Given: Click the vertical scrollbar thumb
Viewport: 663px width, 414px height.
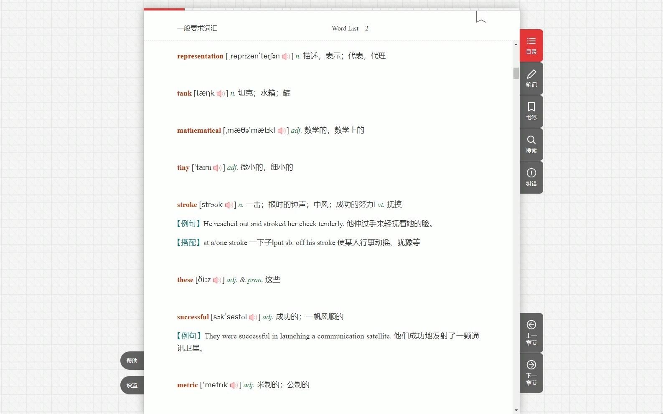Looking at the screenshot, I should [516, 73].
